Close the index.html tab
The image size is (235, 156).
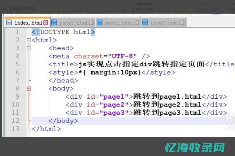coord(45,23)
